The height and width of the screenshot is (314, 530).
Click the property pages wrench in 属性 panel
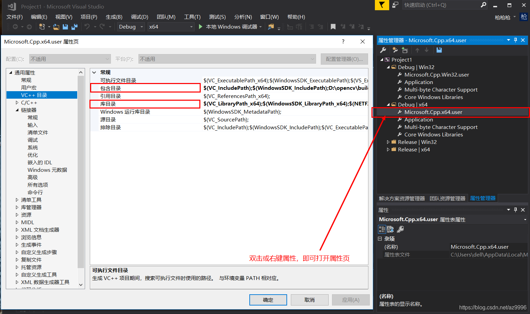tap(400, 229)
